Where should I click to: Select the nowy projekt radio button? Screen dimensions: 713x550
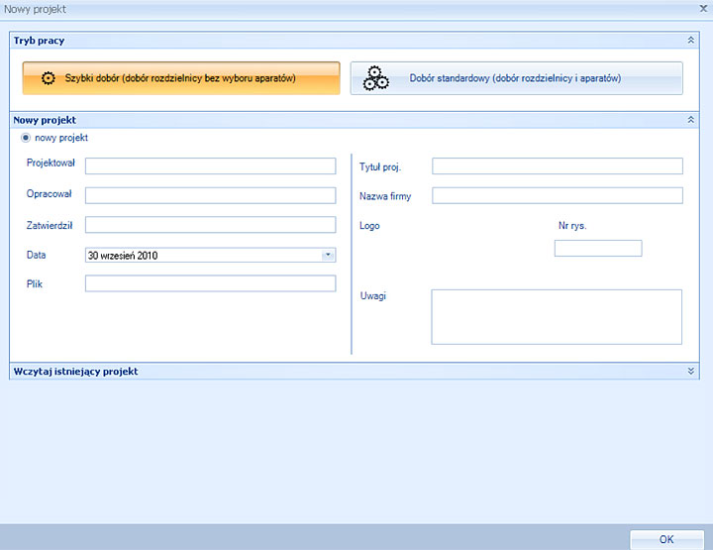(26, 138)
